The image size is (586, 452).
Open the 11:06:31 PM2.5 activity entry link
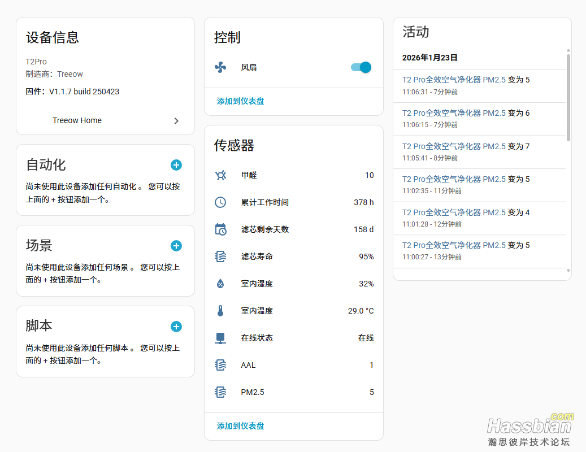point(454,80)
